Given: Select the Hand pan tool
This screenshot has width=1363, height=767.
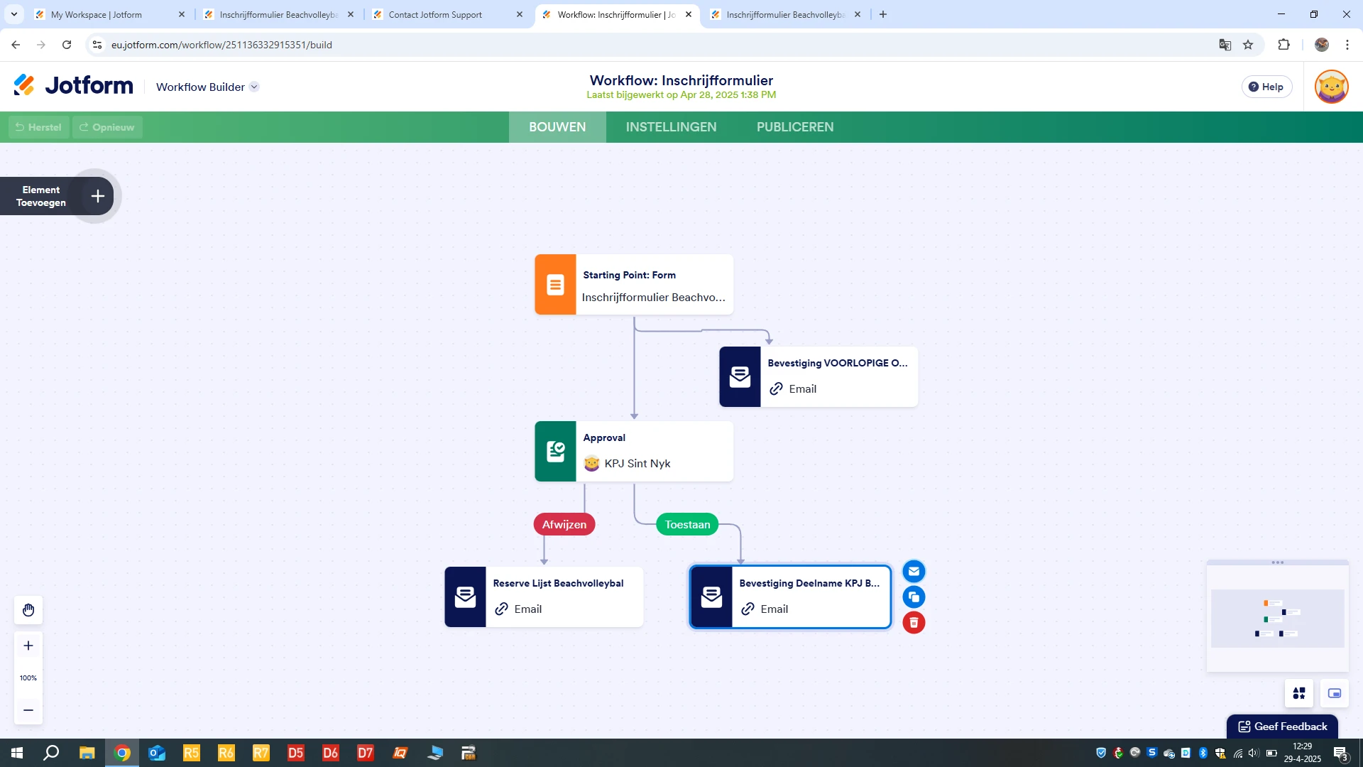Looking at the screenshot, I should coord(28,609).
